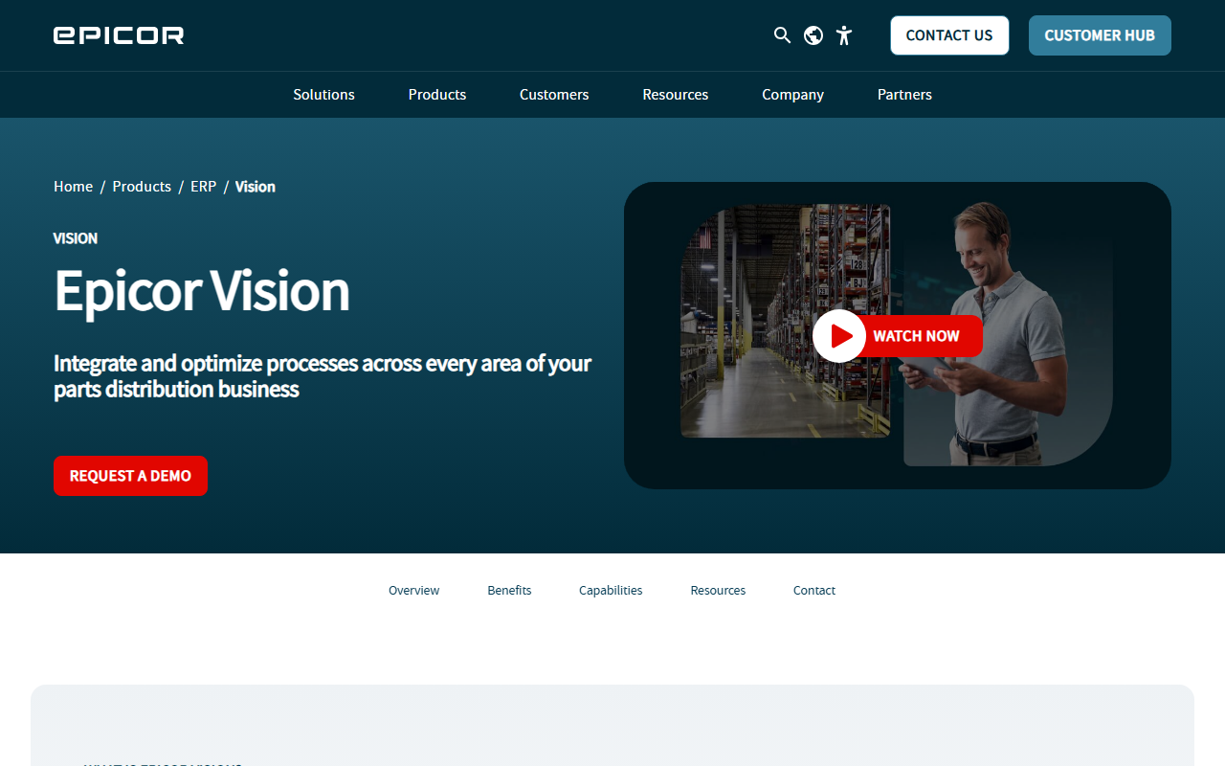Open the search magnifier icon
This screenshot has width=1225, height=766.
782,35
